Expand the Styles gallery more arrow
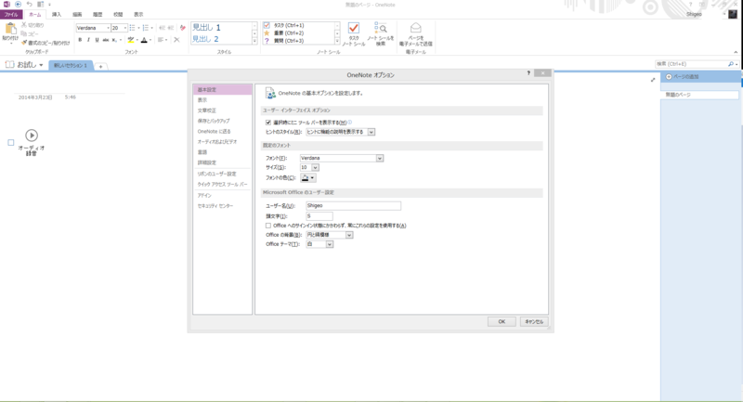Image resolution: width=743 pixels, height=402 pixels. [x=254, y=41]
